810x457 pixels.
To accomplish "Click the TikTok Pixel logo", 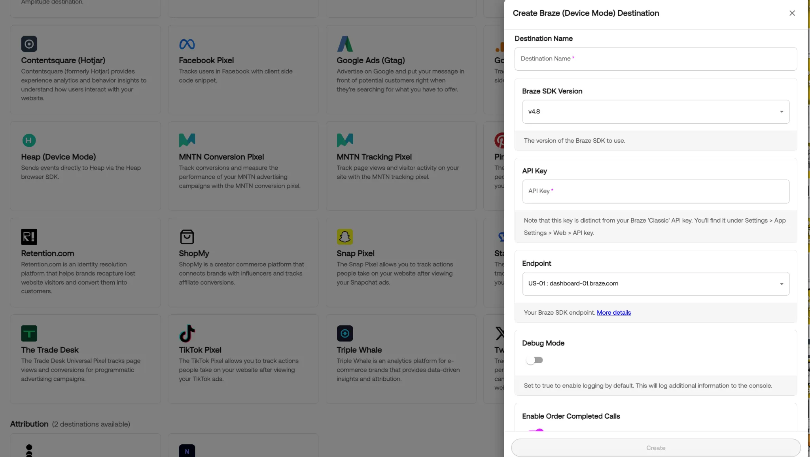I will (x=187, y=333).
